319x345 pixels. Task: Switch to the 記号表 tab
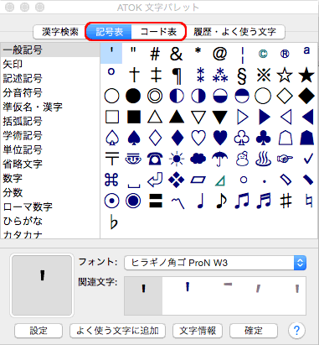pos(109,32)
